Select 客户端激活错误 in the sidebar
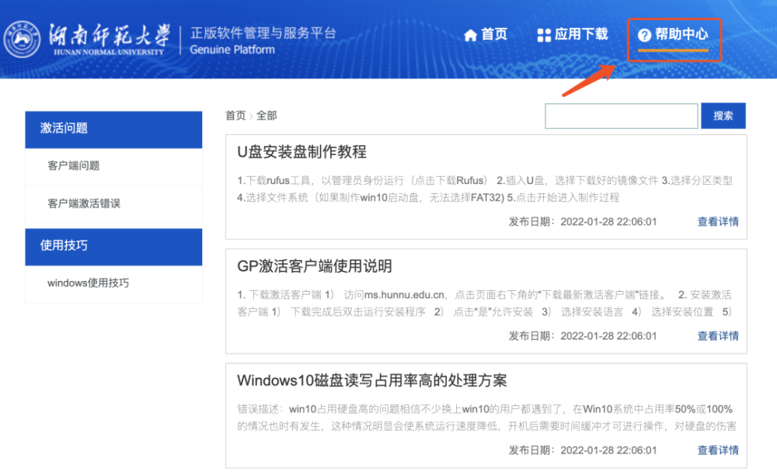Viewport: 777px width, 475px height. point(113,204)
